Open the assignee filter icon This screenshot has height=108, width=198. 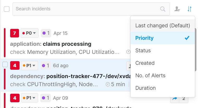tap(177, 9)
